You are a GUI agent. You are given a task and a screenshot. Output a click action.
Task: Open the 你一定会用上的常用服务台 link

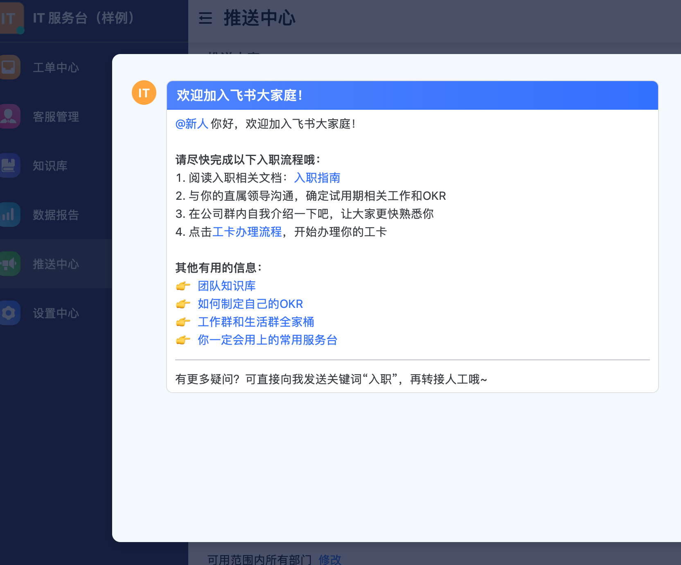click(x=267, y=340)
